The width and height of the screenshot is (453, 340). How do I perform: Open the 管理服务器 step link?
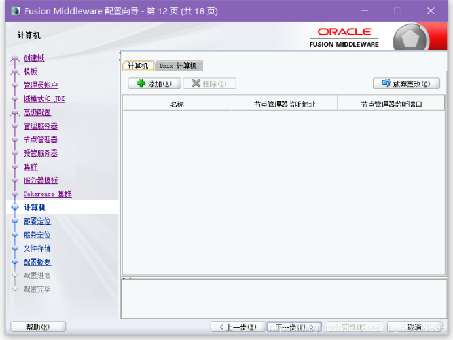click(41, 126)
